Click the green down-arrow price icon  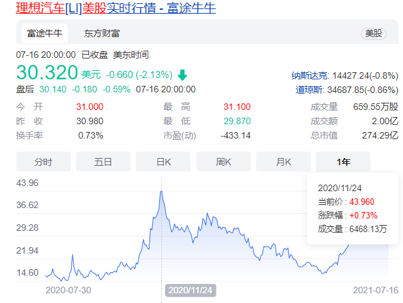point(182,75)
